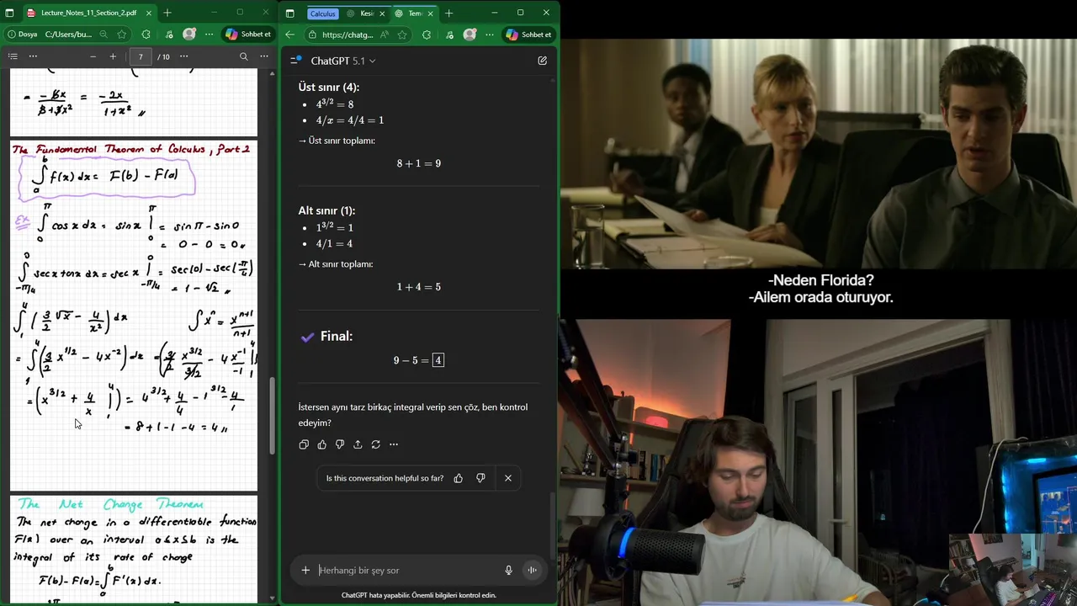Viewport: 1077px width, 606px height.
Task: Open the PDF viewer far-right more options
Action: coord(264,56)
